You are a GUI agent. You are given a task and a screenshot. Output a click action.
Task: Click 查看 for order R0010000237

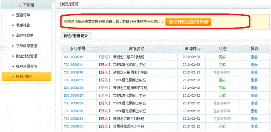tap(254, 96)
